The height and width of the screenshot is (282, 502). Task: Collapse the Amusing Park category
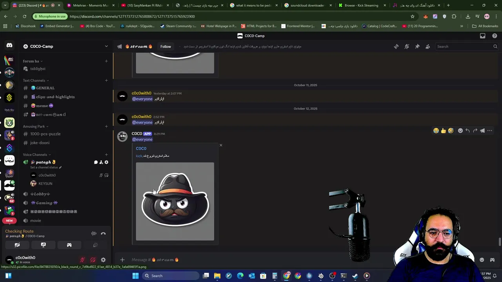(x=35, y=127)
